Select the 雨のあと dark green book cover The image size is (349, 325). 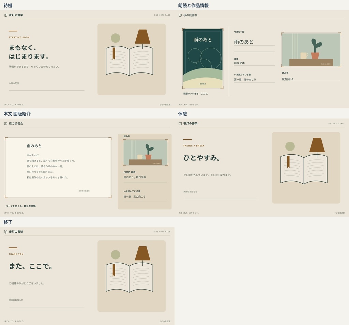click(203, 59)
